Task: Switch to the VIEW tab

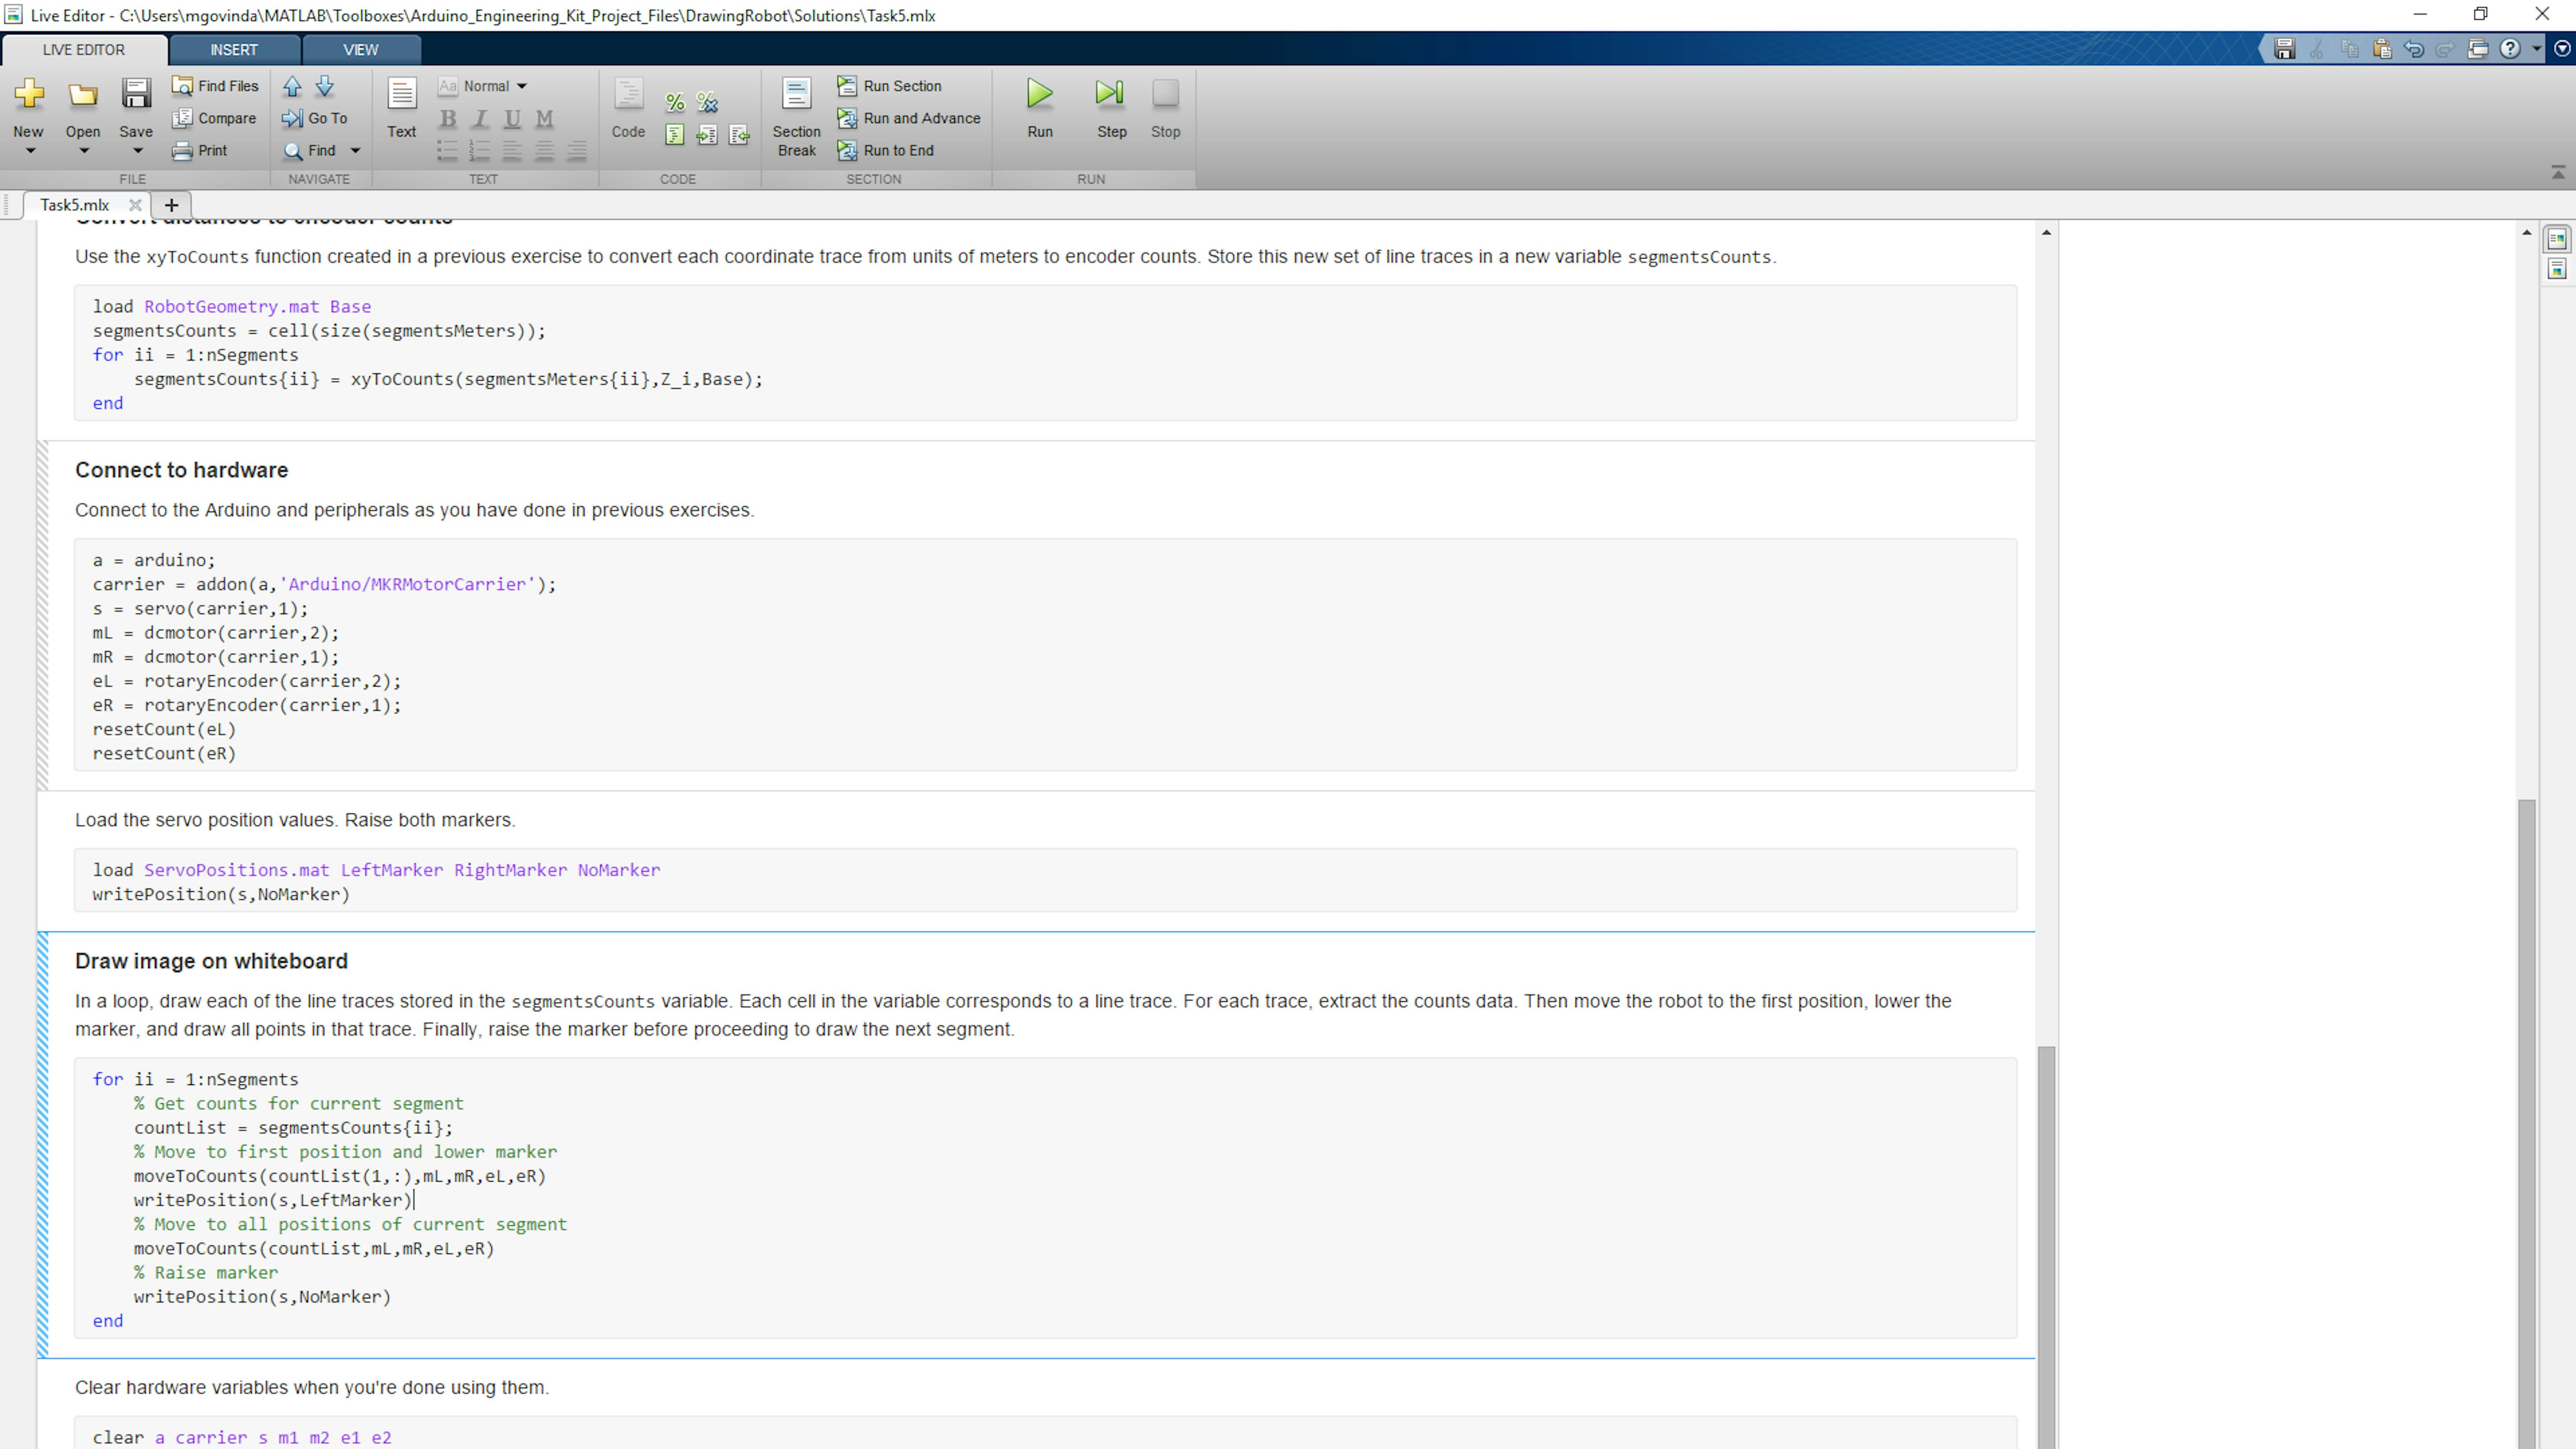Action: click(x=361, y=50)
